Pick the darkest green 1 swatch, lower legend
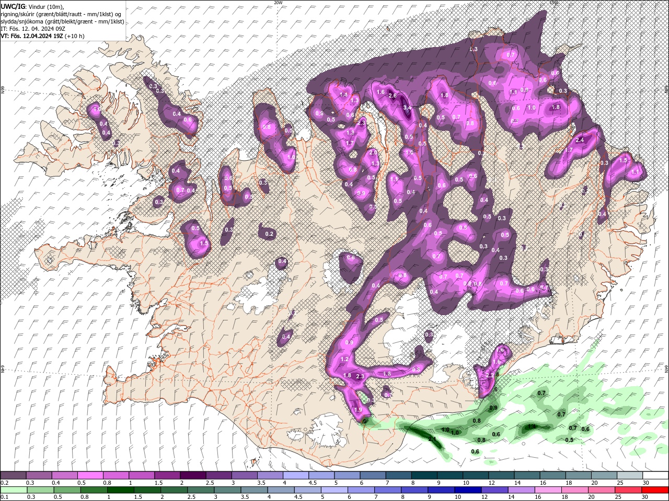The image size is (669, 501). coord(121,490)
